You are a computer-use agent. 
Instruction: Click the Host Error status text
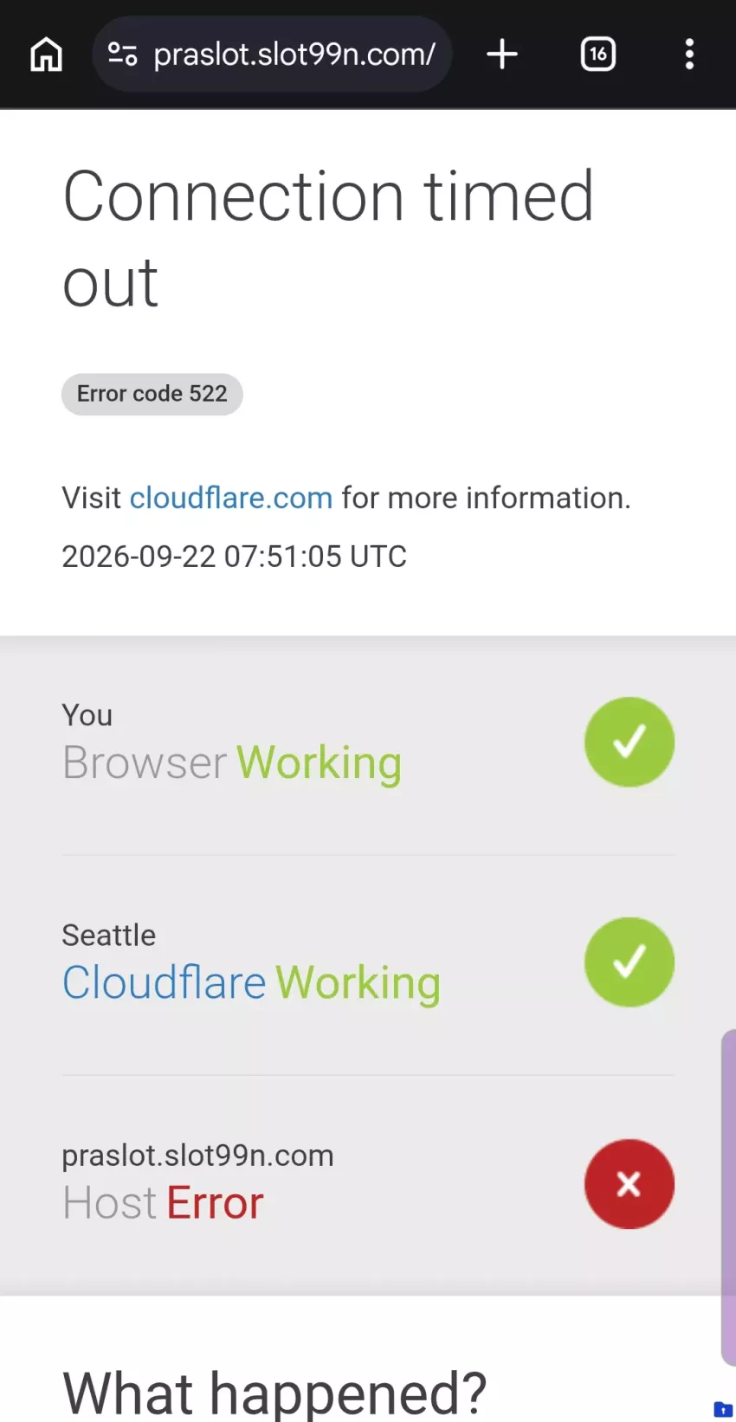(x=163, y=1203)
